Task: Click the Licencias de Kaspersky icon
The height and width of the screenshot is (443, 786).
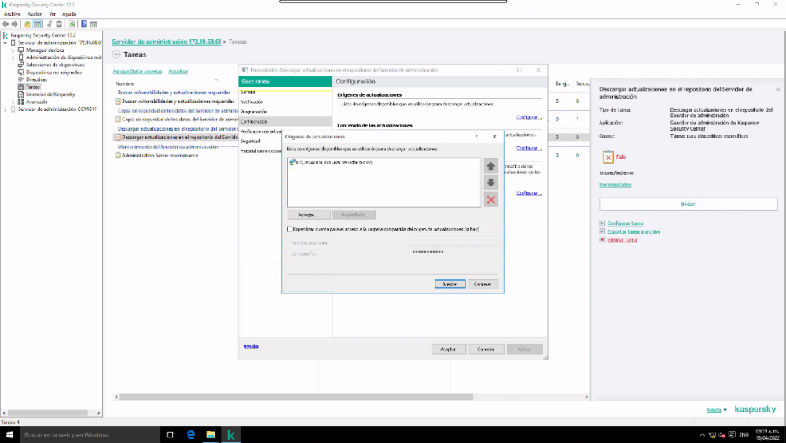Action: pos(21,94)
